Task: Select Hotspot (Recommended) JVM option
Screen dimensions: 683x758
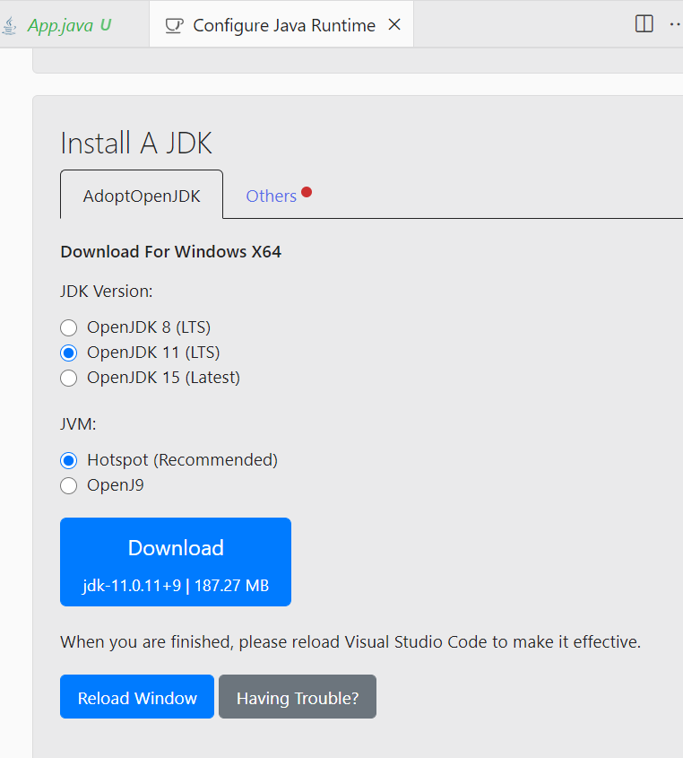Action: 69,461
